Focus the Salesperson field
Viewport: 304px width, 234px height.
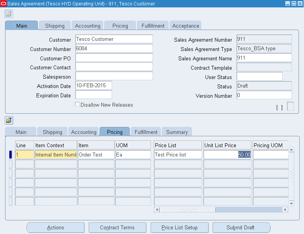(114, 76)
